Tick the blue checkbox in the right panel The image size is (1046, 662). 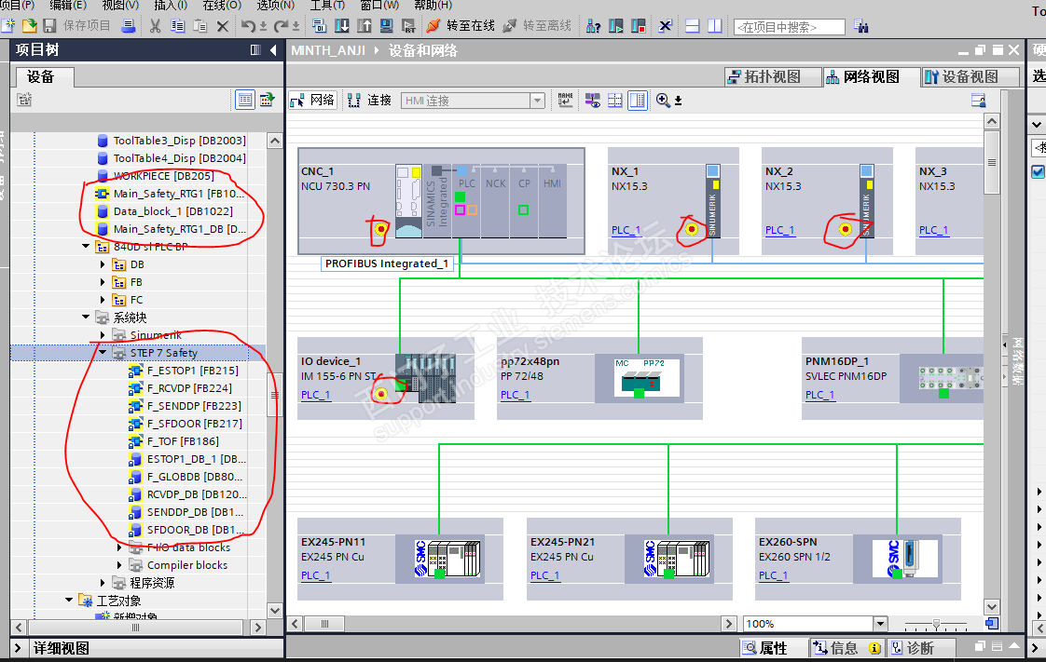click(1038, 172)
